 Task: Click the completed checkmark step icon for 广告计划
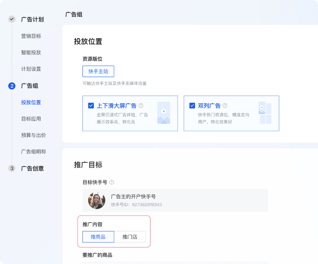tap(12, 19)
